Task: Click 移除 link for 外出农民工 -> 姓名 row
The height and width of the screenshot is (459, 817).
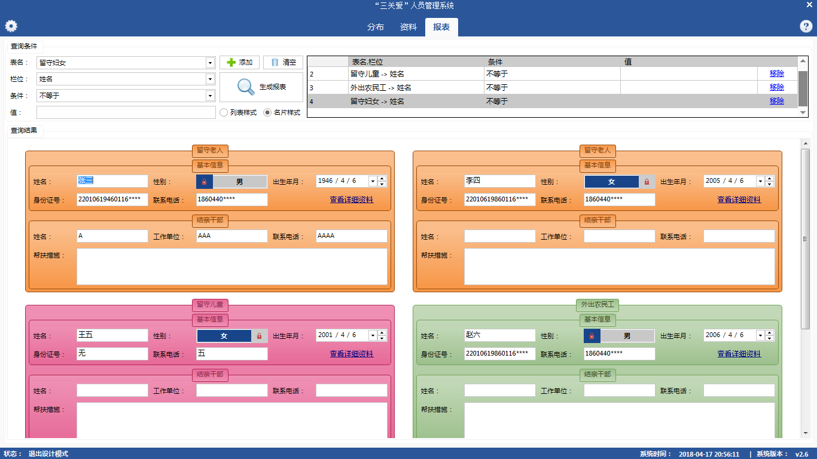Action: [x=777, y=87]
